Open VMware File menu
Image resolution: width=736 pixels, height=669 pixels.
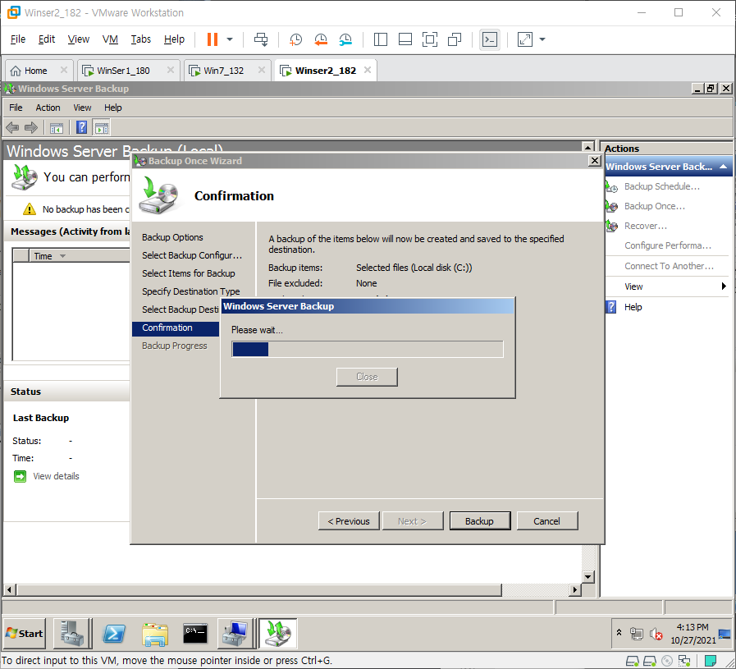pyautogui.click(x=18, y=39)
